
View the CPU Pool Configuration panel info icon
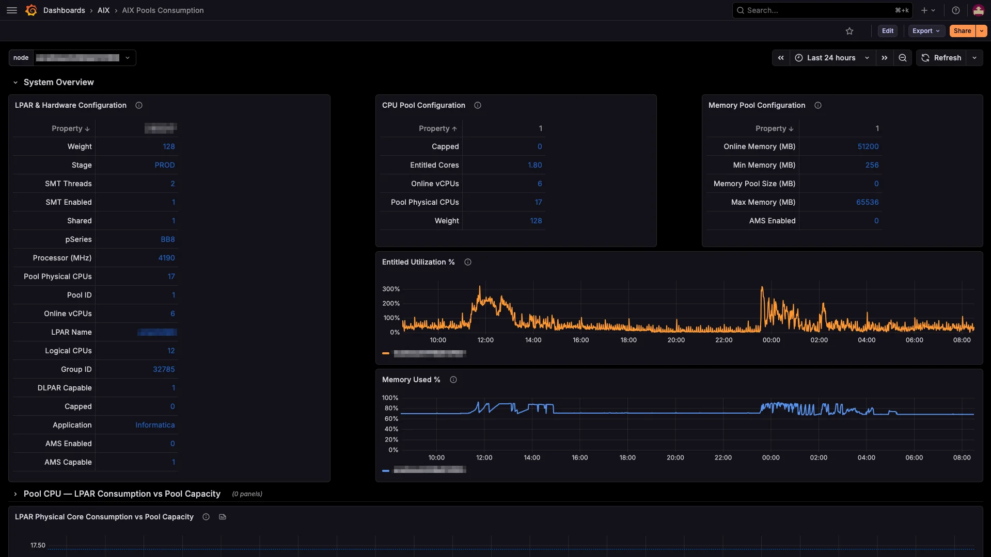pyautogui.click(x=477, y=105)
